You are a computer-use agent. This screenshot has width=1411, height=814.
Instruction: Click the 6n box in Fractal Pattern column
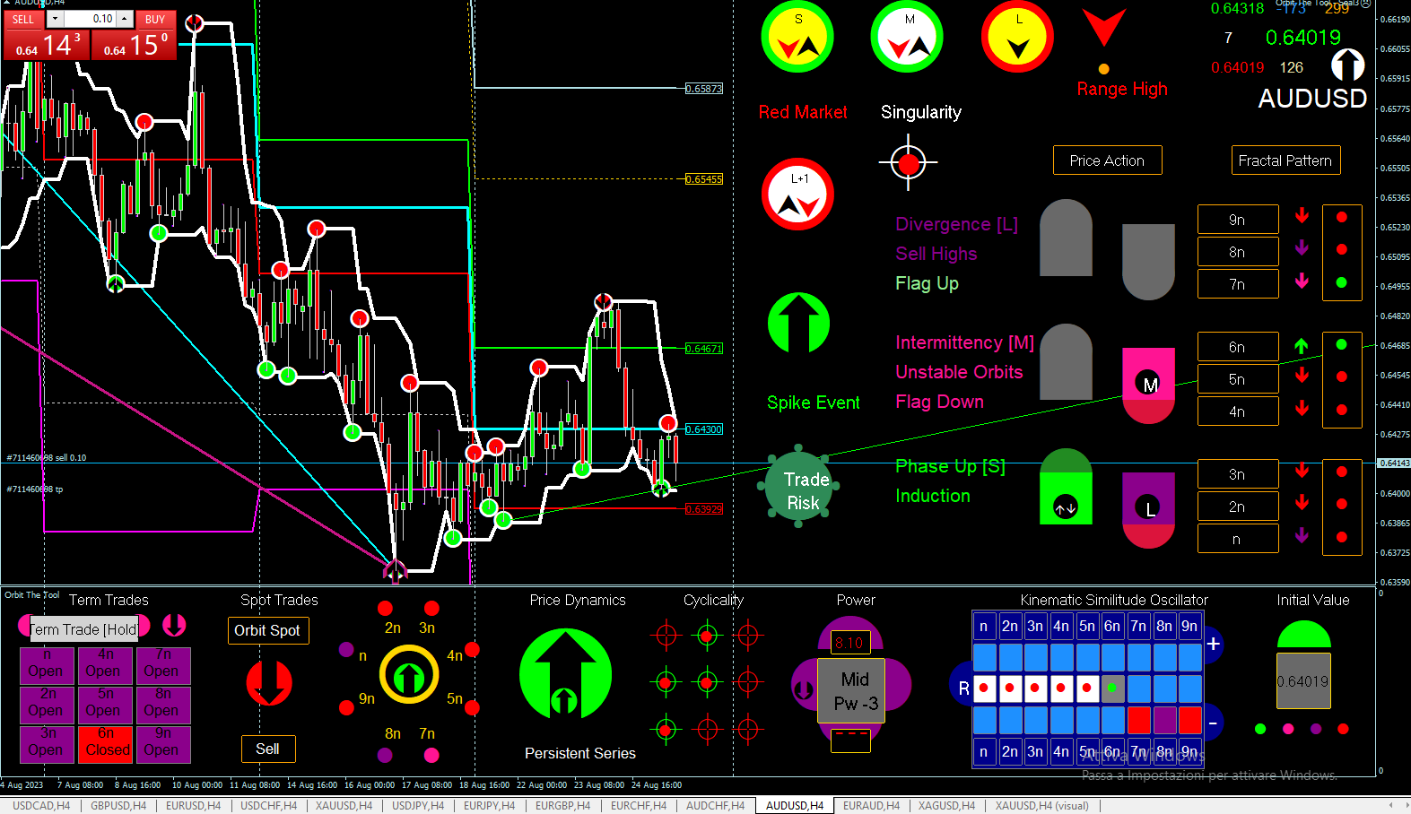coord(1237,347)
